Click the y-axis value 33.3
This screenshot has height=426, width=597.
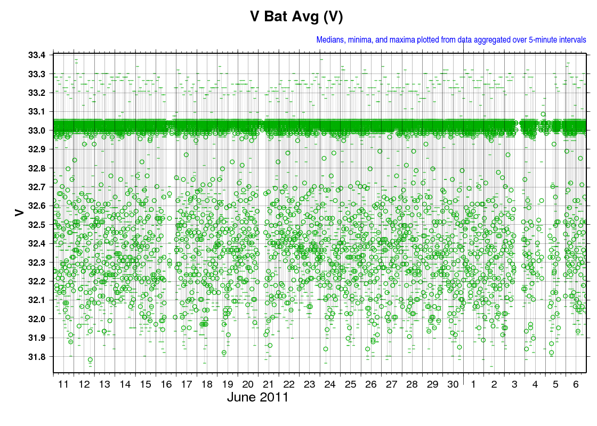37,74
